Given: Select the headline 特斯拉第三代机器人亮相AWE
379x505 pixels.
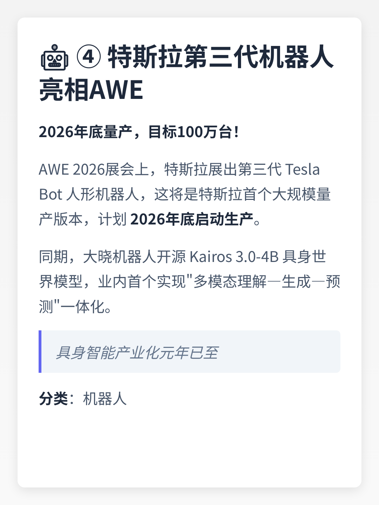Looking at the screenshot, I should [x=186, y=73].
